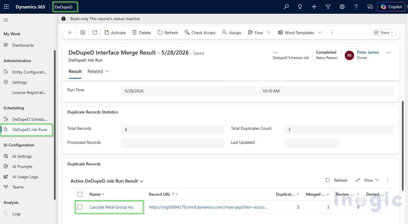Viewport: 408px width, 224px height.
Task: Switch to the Result tab
Action: 75,71
